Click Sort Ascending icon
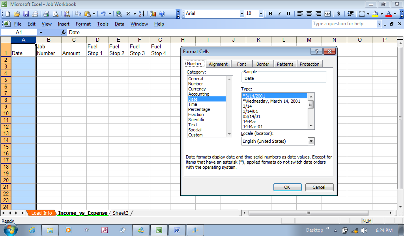The image size is (404, 236). [141, 14]
